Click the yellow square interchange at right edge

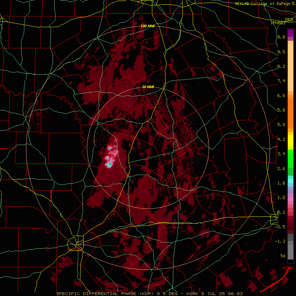point(274,219)
